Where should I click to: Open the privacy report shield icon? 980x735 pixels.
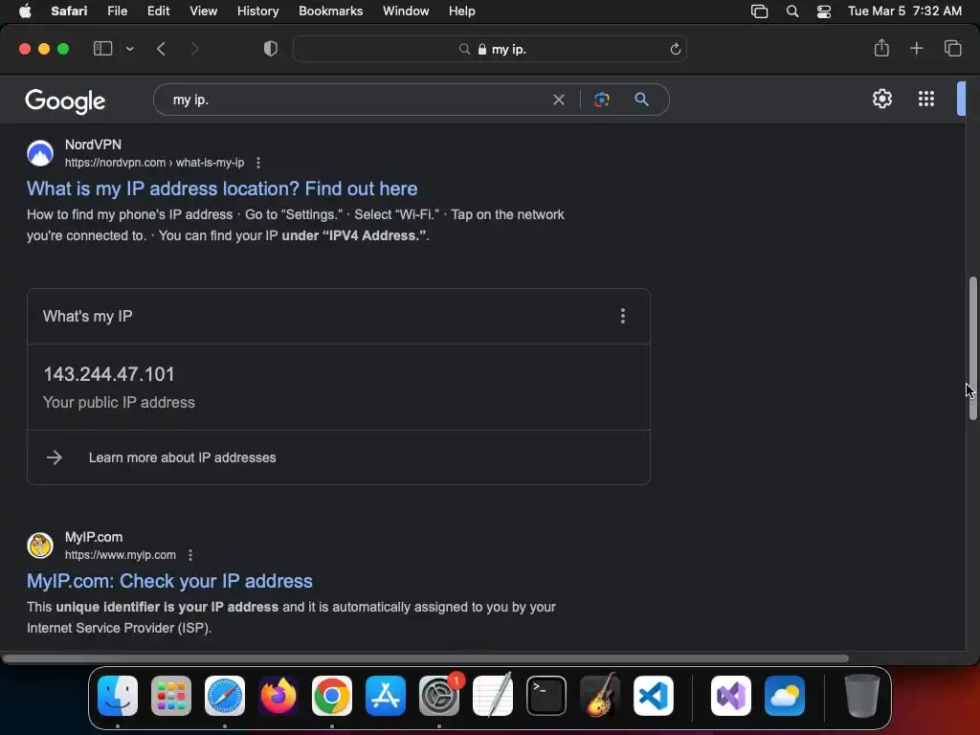270,49
